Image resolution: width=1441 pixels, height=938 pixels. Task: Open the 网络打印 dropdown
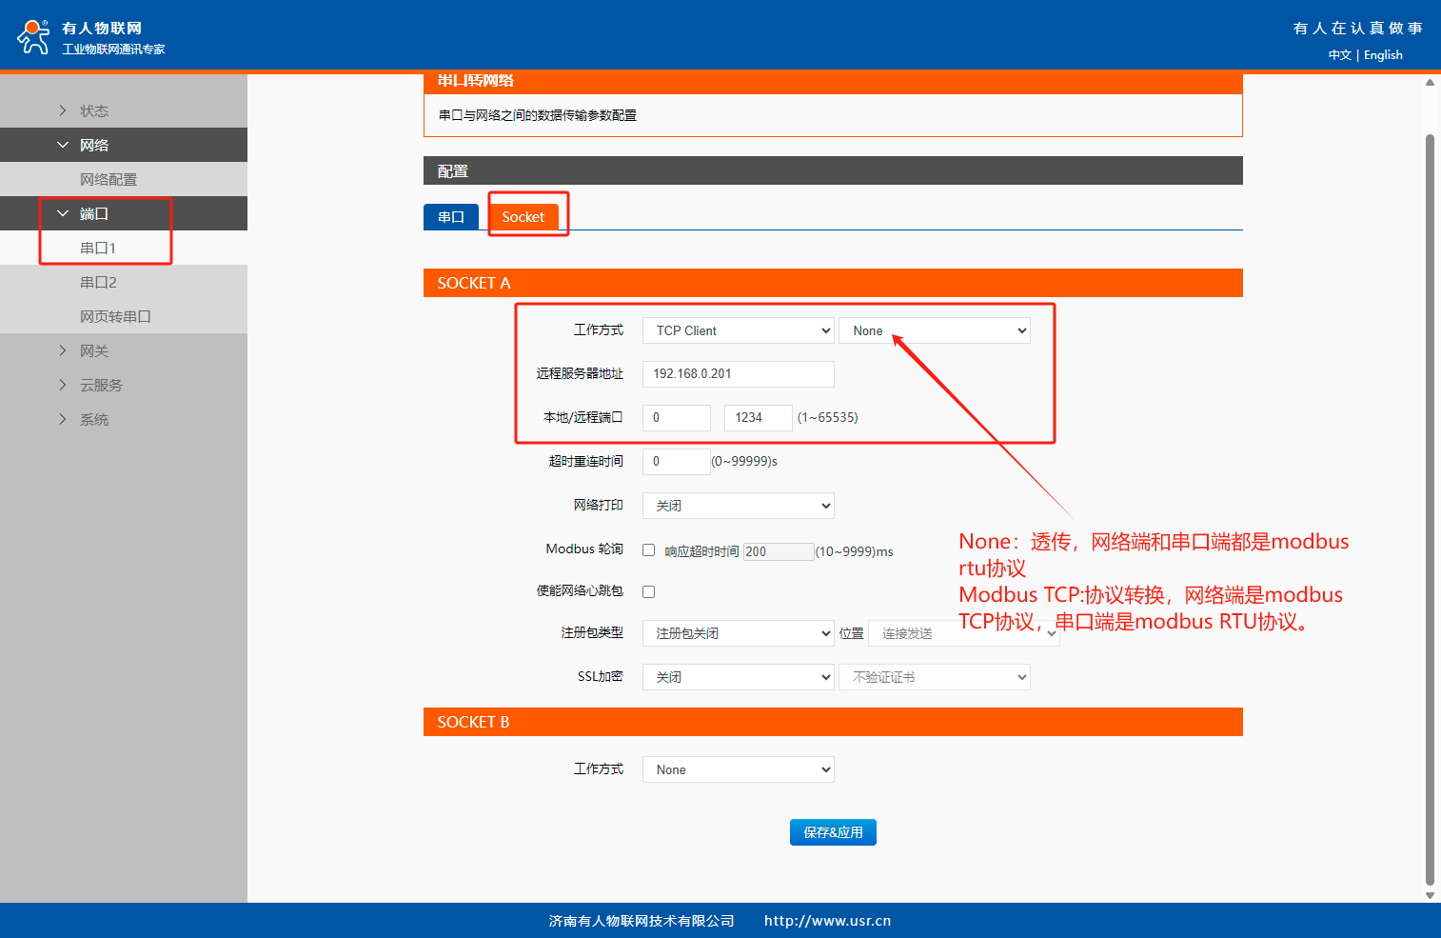pyautogui.click(x=738, y=506)
